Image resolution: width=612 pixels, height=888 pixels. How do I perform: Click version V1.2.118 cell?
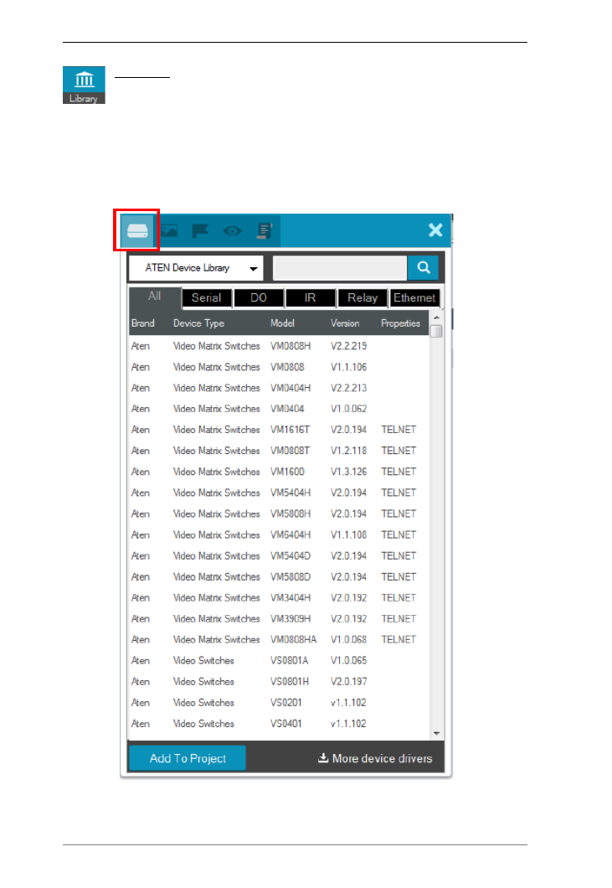[349, 451]
